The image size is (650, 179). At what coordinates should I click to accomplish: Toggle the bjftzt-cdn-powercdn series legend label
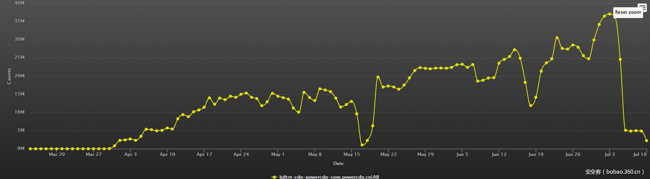click(329, 177)
